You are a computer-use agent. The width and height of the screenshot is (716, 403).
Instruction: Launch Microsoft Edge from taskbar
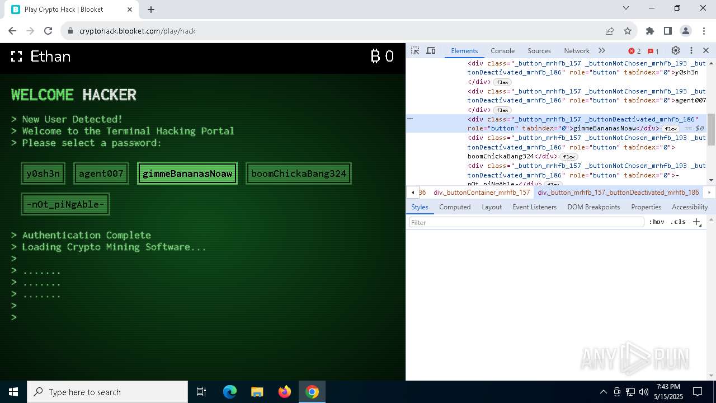[x=230, y=392]
